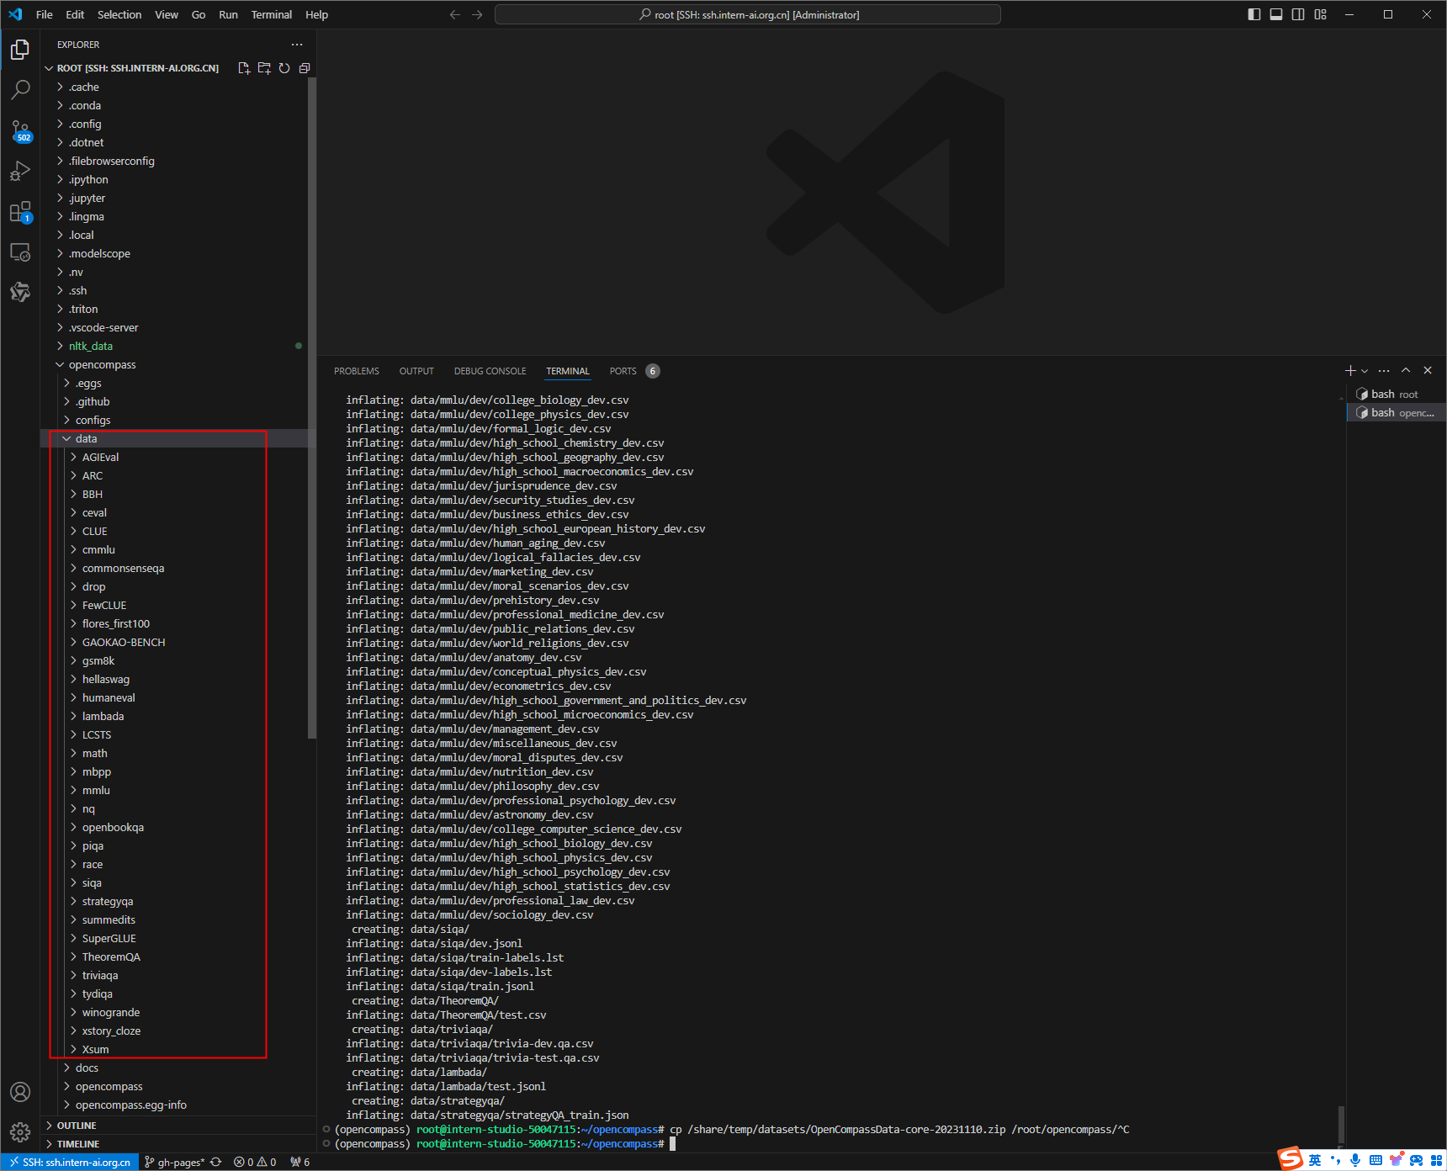Image resolution: width=1447 pixels, height=1171 pixels.
Task: Expand the OUTLINE section
Action: (x=178, y=1126)
